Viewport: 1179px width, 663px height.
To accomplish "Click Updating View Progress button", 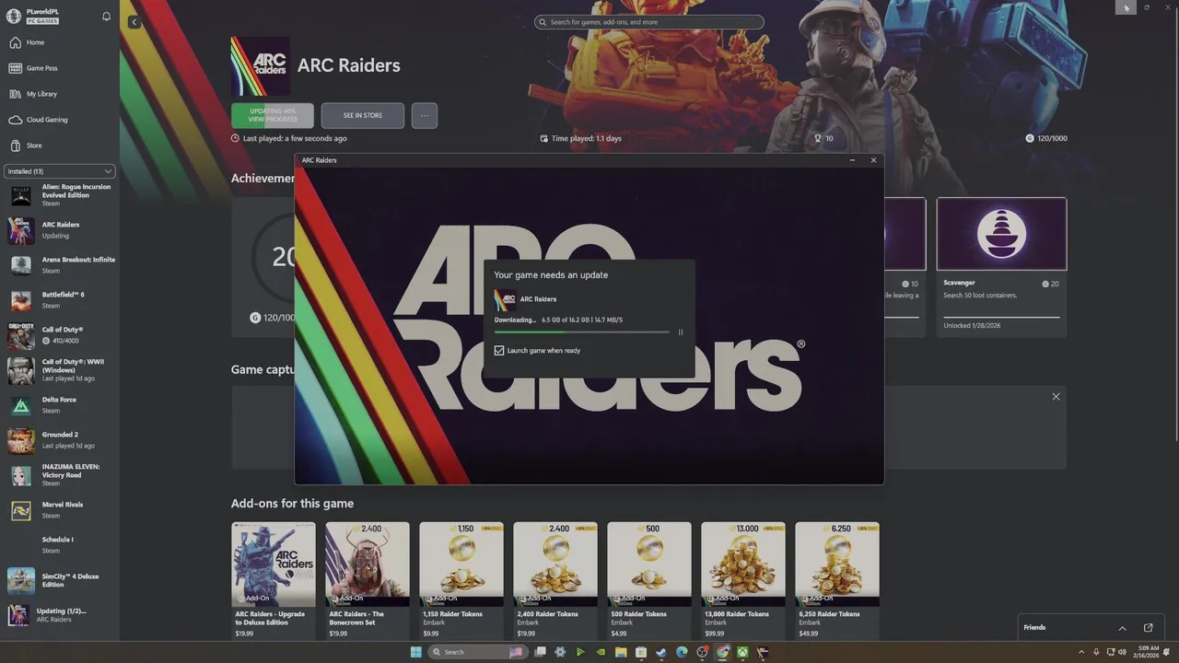I will click(x=273, y=115).
